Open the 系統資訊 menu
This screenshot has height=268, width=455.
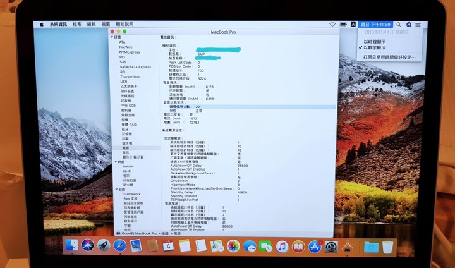(58, 25)
